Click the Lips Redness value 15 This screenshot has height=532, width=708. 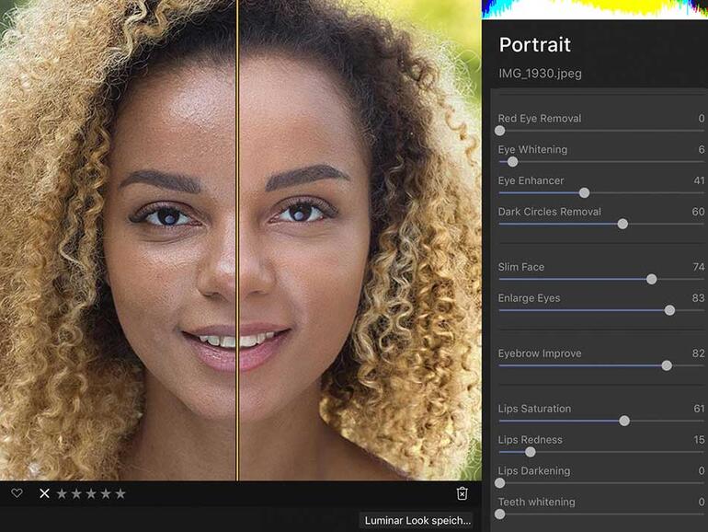tap(700, 440)
